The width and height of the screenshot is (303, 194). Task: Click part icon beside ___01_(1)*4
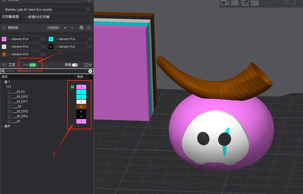pos(9,116)
